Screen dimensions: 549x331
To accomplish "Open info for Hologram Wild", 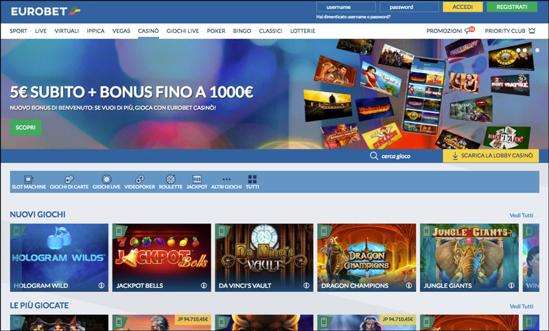I will tap(102, 285).
